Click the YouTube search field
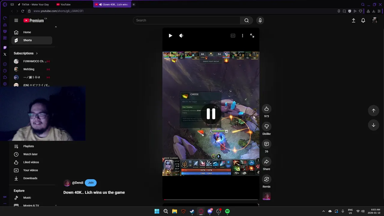 click(x=187, y=20)
